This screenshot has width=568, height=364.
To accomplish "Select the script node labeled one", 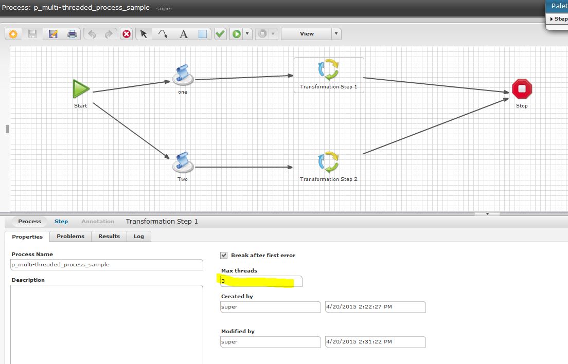I will (x=183, y=75).
